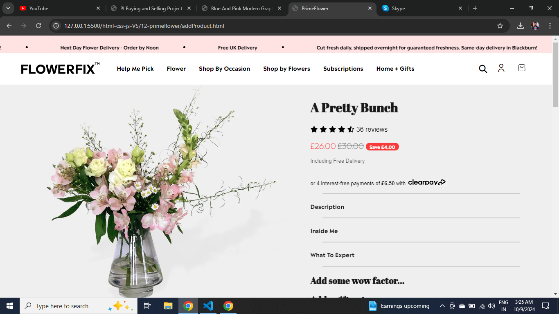Open File Explorer from taskbar
Viewport: 559px width, 314px height.
pyautogui.click(x=168, y=306)
